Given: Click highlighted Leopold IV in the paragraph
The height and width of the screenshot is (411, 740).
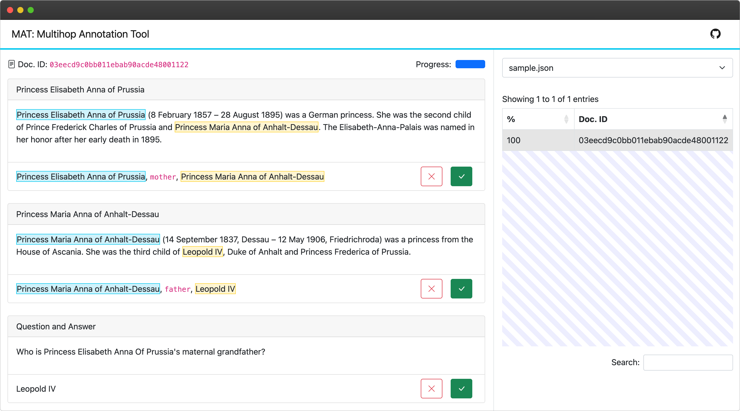Looking at the screenshot, I should [x=203, y=252].
